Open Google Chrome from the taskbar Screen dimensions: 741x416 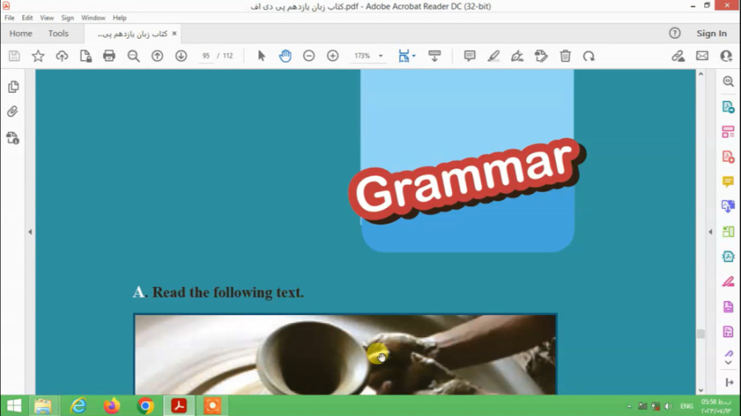coord(146,405)
